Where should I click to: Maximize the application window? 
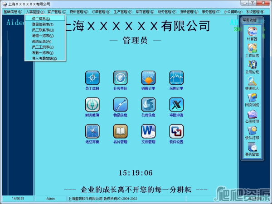pos(253,3)
